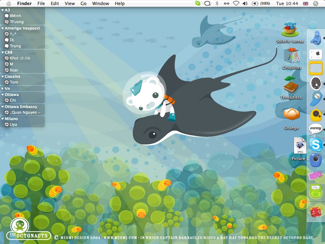The width and height of the screenshot is (325, 244).
Task: Open the Help menu
Action: point(120,3)
